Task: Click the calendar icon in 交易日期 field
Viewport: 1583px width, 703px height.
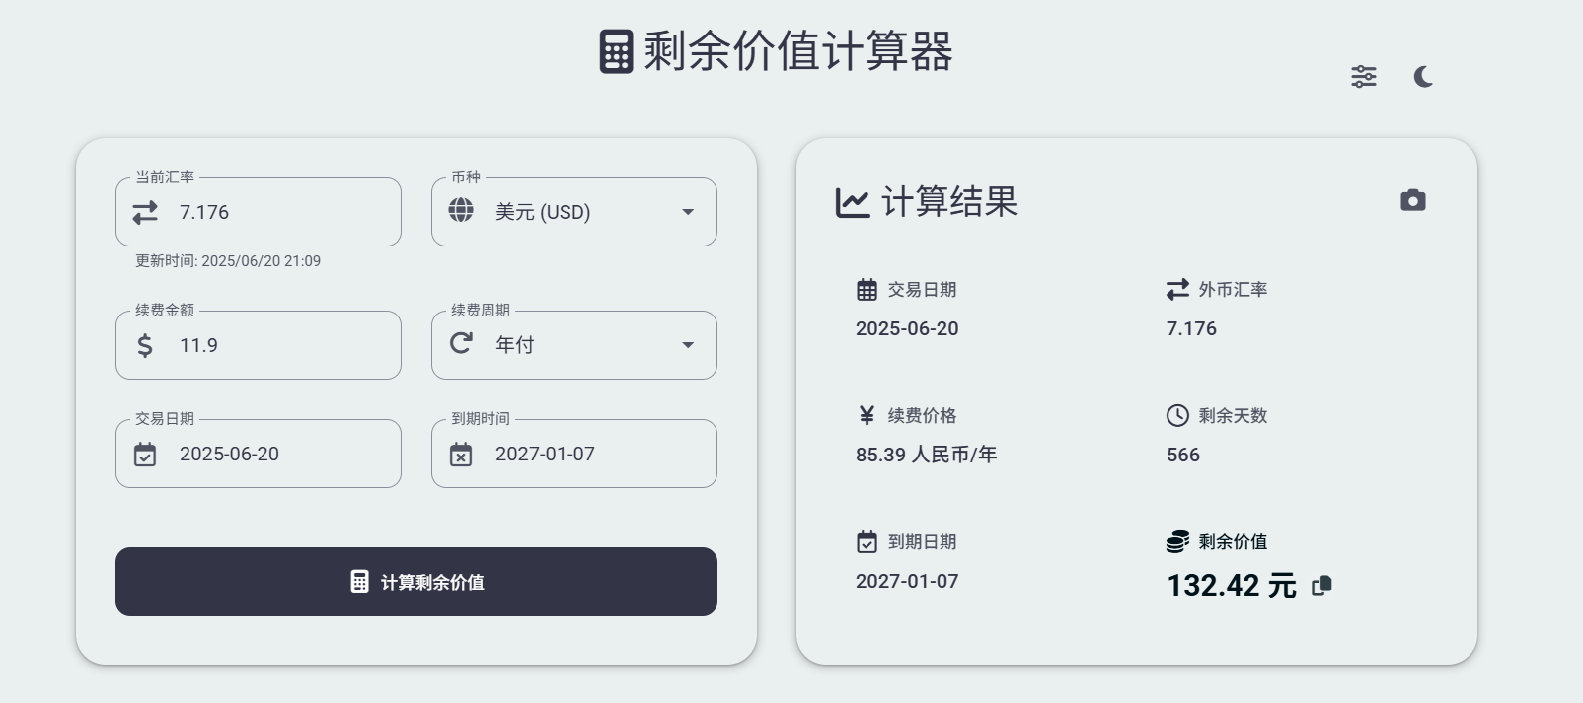Action: [x=145, y=455]
